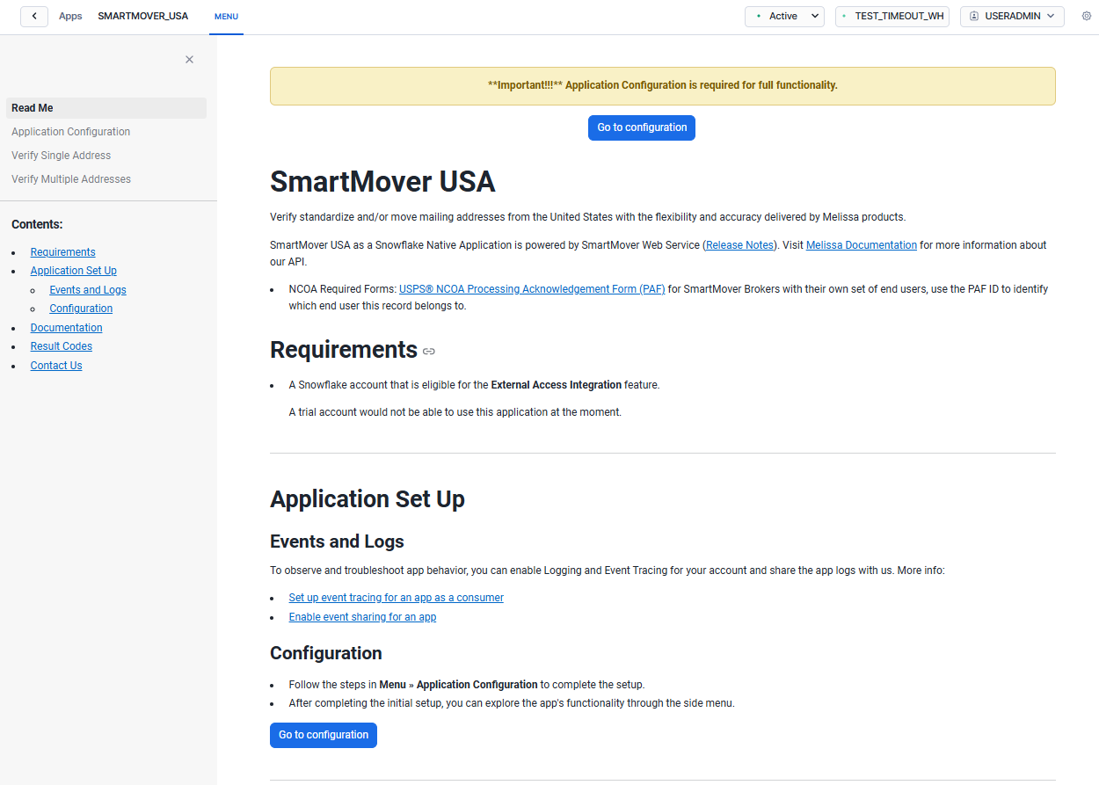1099x785 pixels.
Task: Click the External Access Integration bold text
Action: 557,385
